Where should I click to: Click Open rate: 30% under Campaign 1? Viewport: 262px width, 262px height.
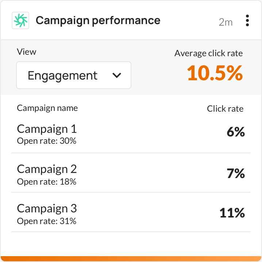click(47, 141)
